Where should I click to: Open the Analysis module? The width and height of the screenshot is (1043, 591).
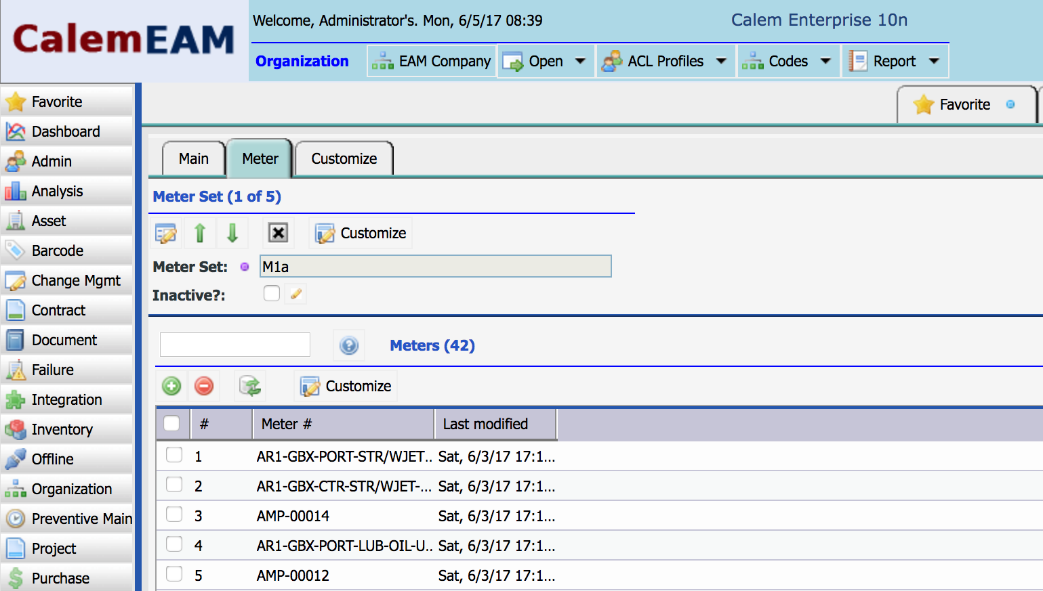pos(66,191)
